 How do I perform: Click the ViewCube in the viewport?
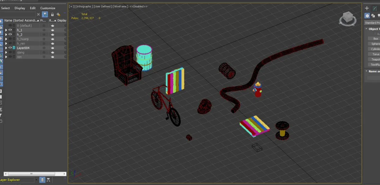coord(348,18)
